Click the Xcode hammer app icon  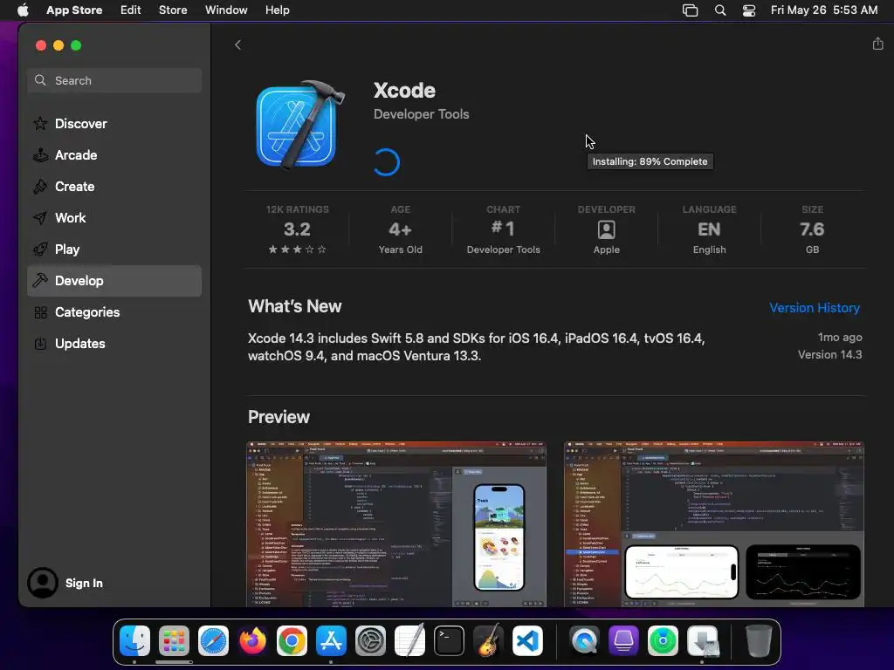pyautogui.click(x=300, y=125)
